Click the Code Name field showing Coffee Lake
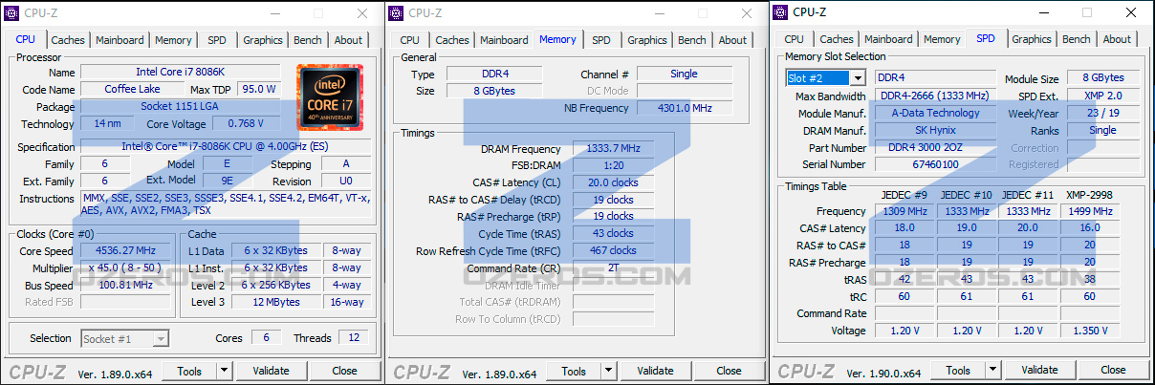This screenshot has height=385, width=1155. [x=133, y=90]
